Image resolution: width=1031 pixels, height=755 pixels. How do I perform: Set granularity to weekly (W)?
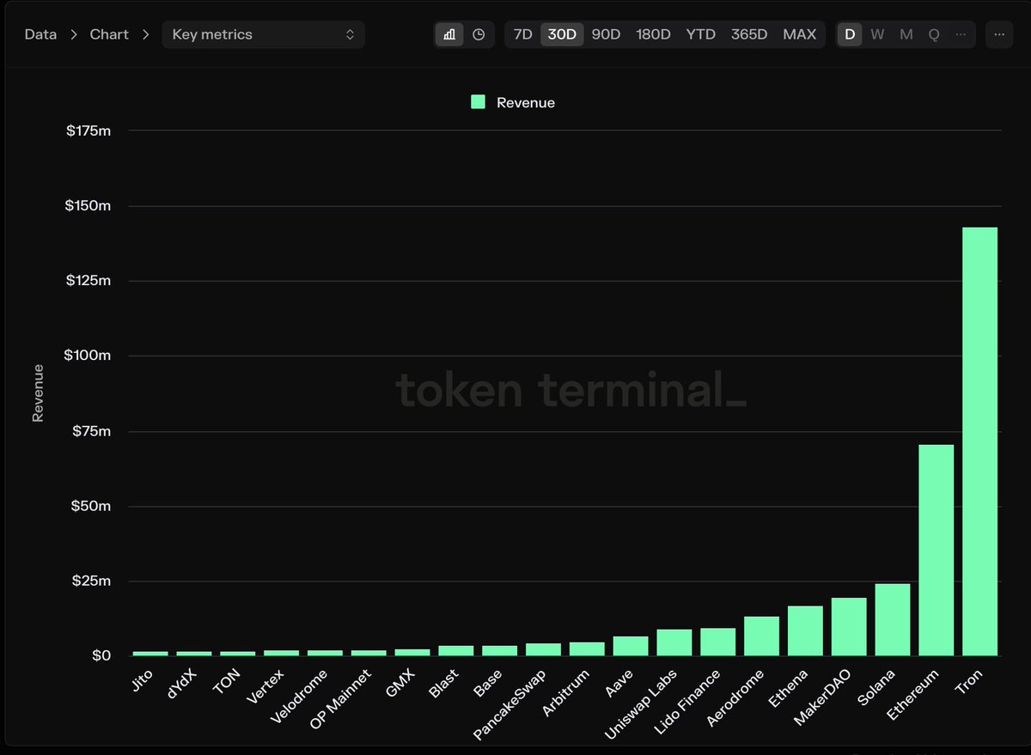click(877, 34)
